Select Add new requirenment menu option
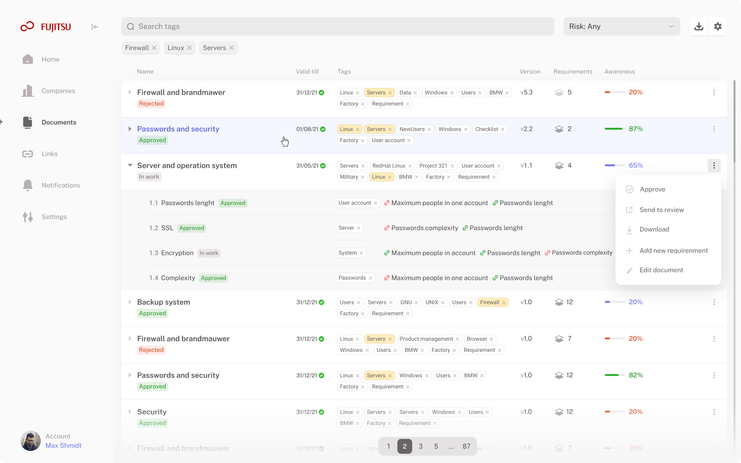 click(673, 251)
